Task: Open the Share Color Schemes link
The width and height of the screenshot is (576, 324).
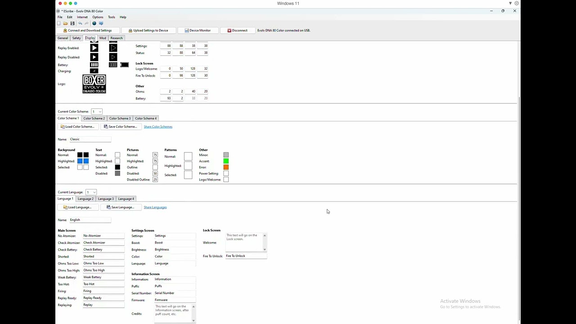Action: pyautogui.click(x=158, y=126)
